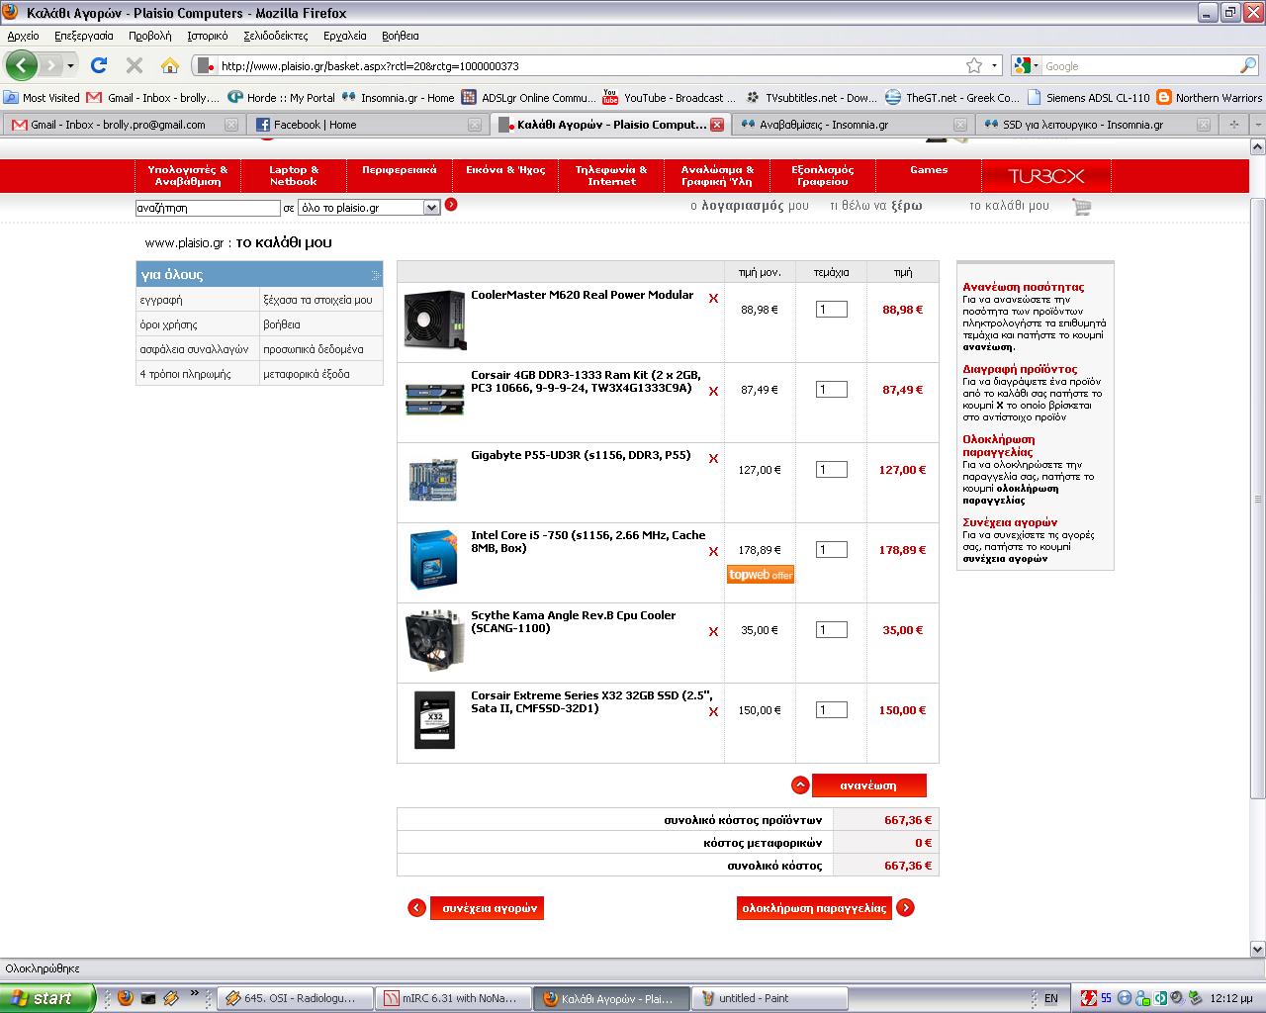Switch to untitled - Paint taskbar window
The width and height of the screenshot is (1266, 1013).
[x=770, y=998]
